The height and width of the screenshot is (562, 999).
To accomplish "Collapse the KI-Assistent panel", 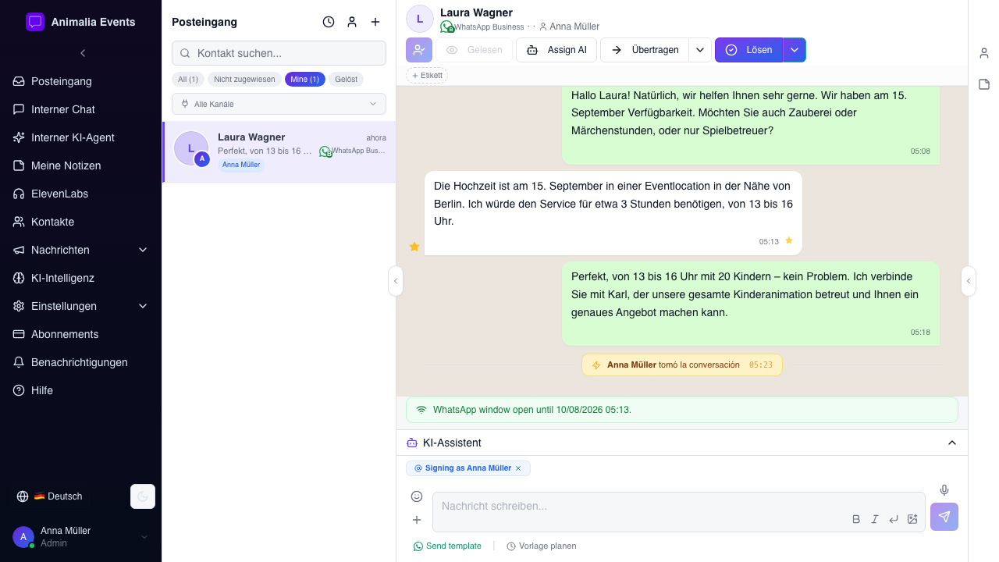I will point(952,443).
